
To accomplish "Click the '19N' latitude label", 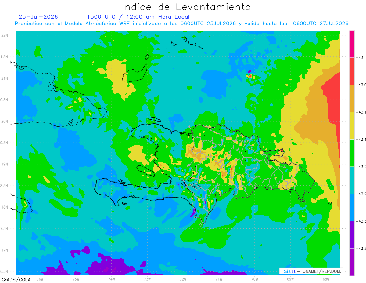I will coord(5,164).
